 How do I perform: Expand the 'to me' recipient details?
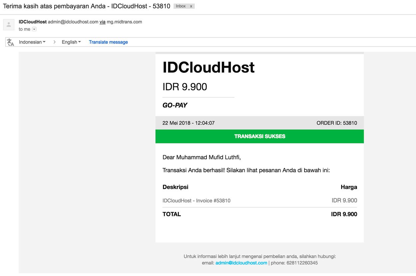34,29
